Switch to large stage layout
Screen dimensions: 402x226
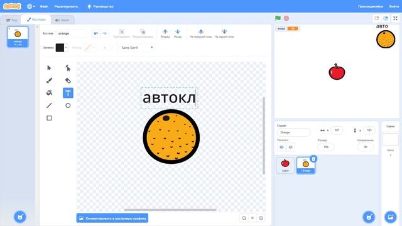[385, 18]
